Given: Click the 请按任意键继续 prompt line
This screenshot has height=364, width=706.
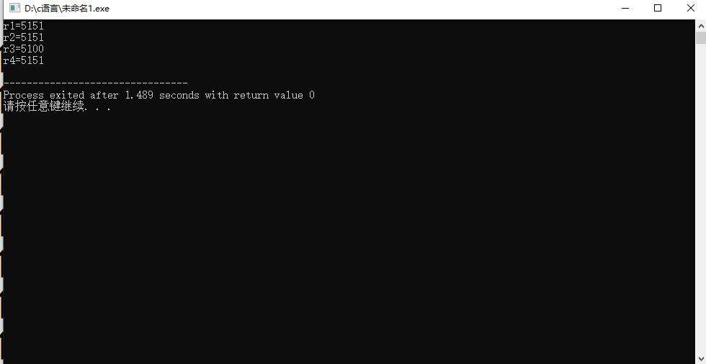Looking at the screenshot, I should [x=57, y=107].
